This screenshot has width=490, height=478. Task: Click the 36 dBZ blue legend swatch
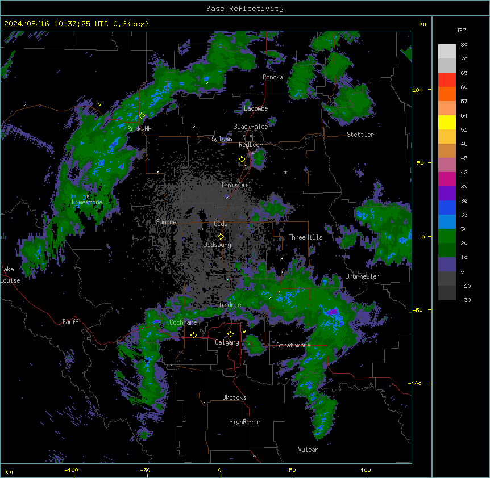(447, 207)
